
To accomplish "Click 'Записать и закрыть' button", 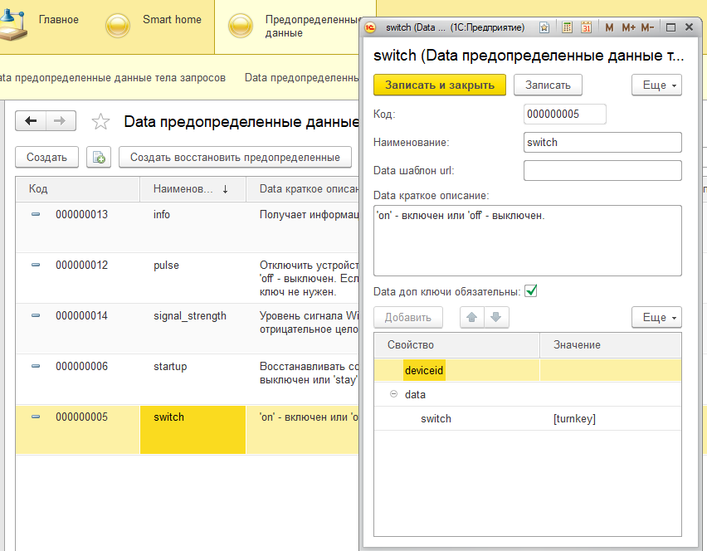I will pos(439,85).
